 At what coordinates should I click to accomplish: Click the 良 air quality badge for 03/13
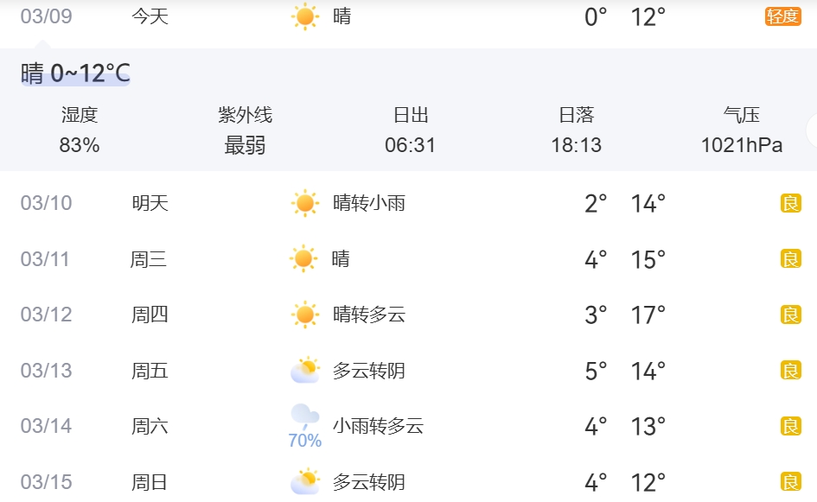coord(790,371)
